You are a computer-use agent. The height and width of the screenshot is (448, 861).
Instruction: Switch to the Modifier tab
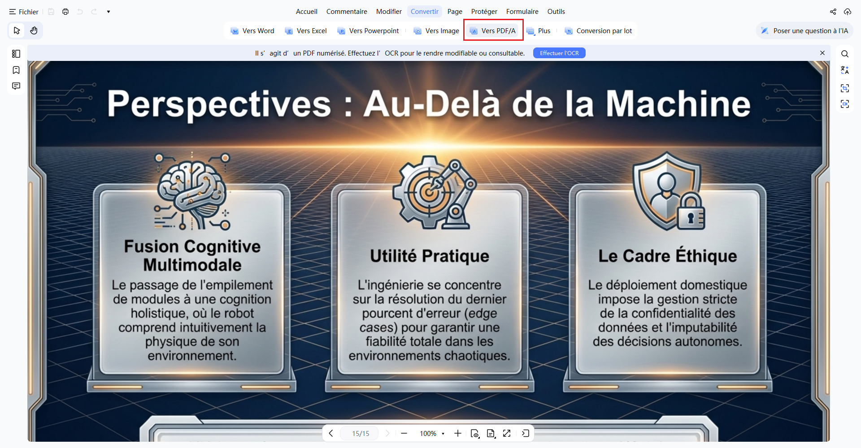pos(389,12)
